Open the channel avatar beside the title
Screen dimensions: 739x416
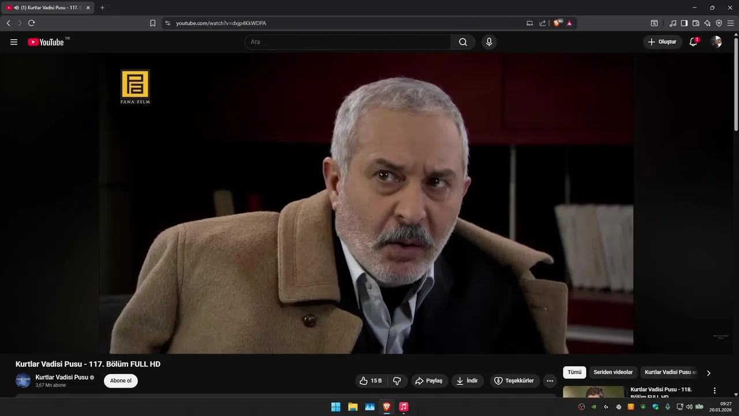point(23,381)
